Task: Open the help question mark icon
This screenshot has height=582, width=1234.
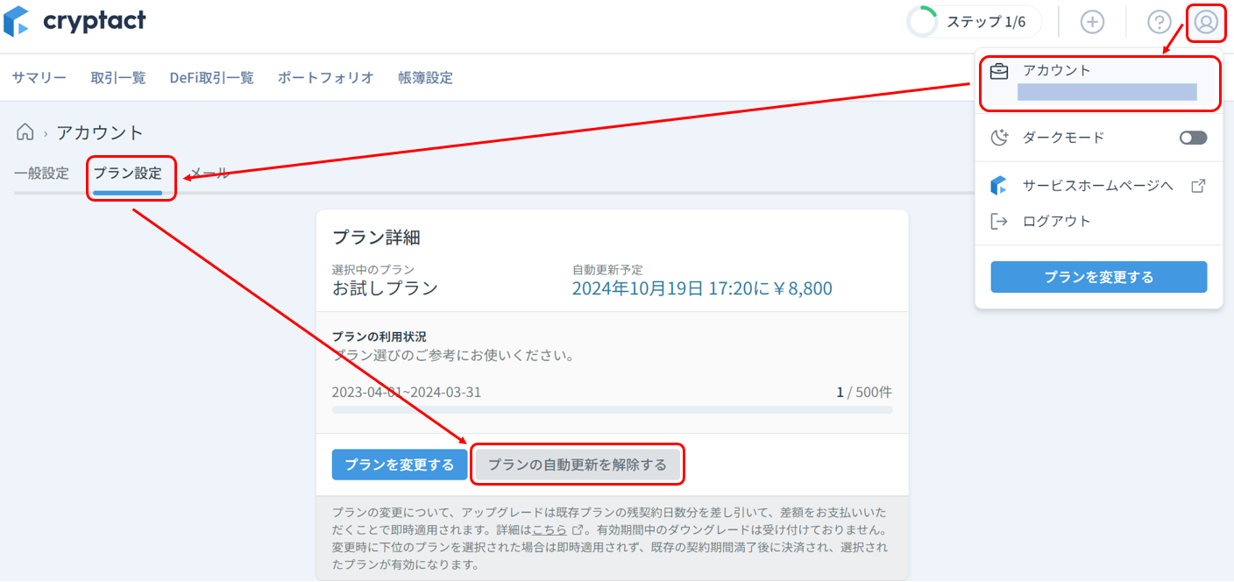Action: (1160, 22)
